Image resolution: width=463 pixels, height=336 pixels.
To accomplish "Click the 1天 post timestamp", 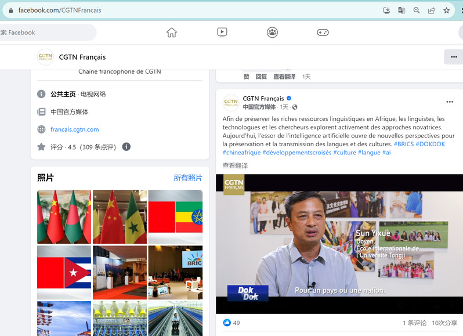I will point(284,107).
